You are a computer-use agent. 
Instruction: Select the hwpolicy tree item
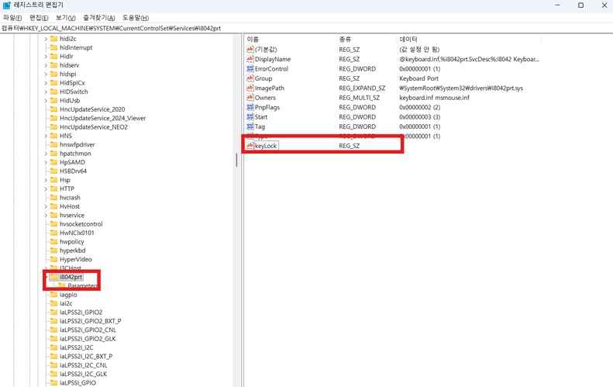point(72,242)
